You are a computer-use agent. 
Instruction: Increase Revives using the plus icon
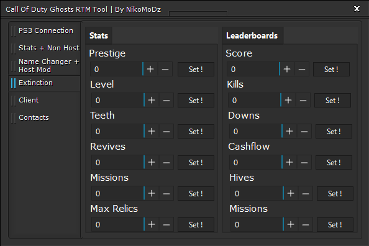point(152,162)
